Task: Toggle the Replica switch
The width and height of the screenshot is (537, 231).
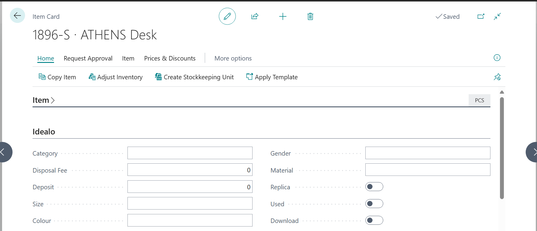Action: [374, 187]
